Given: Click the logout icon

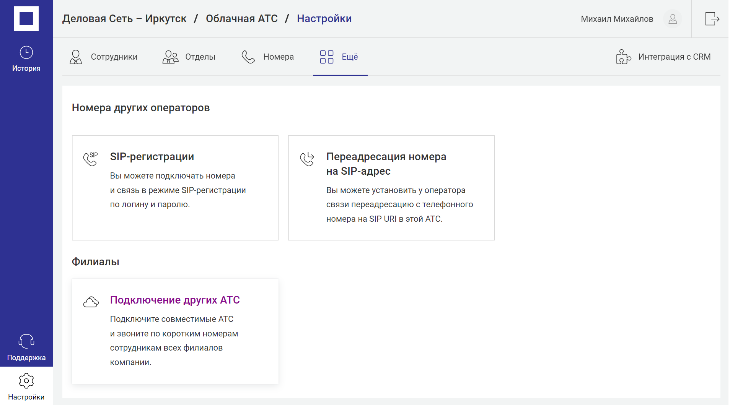Looking at the screenshot, I should 712,19.
